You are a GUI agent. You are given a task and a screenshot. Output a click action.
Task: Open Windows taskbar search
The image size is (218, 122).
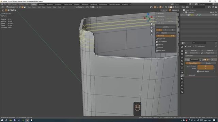pos(6,120)
